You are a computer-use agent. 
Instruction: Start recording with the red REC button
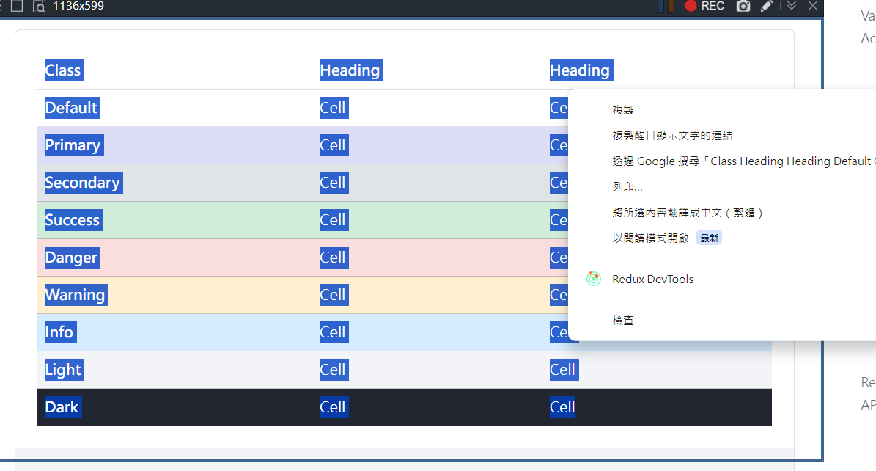click(x=704, y=6)
